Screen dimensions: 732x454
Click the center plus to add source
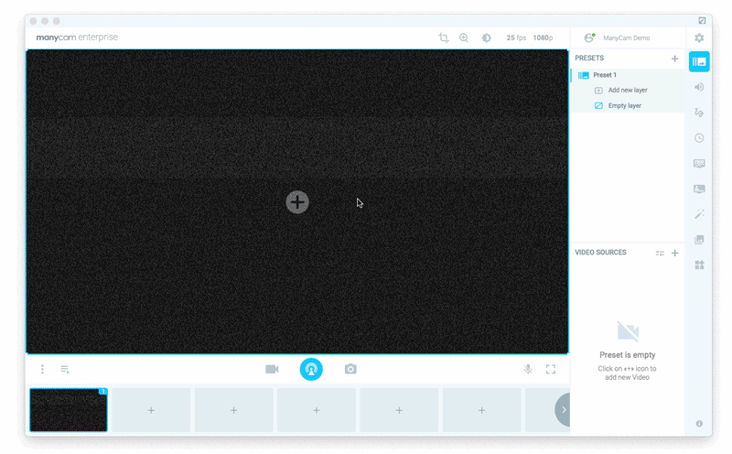pyautogui.click(x=297, y=202)
